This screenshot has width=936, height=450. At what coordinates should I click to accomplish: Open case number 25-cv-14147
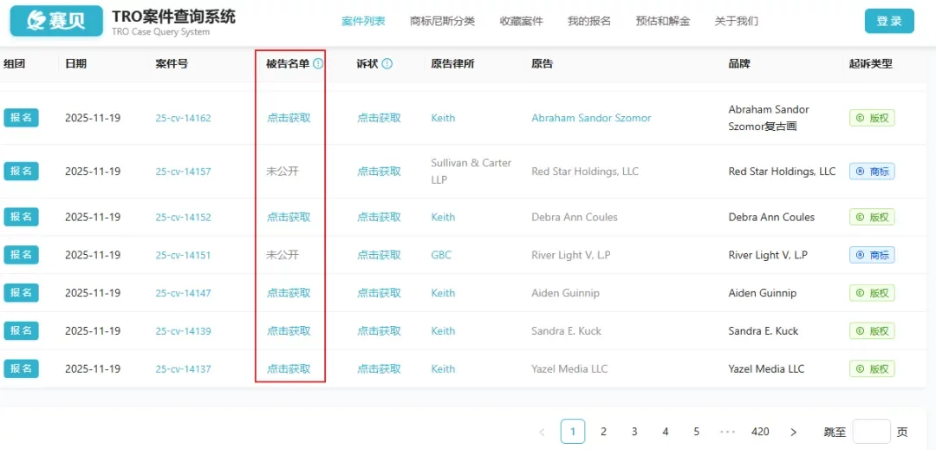(x=183, y=293)
